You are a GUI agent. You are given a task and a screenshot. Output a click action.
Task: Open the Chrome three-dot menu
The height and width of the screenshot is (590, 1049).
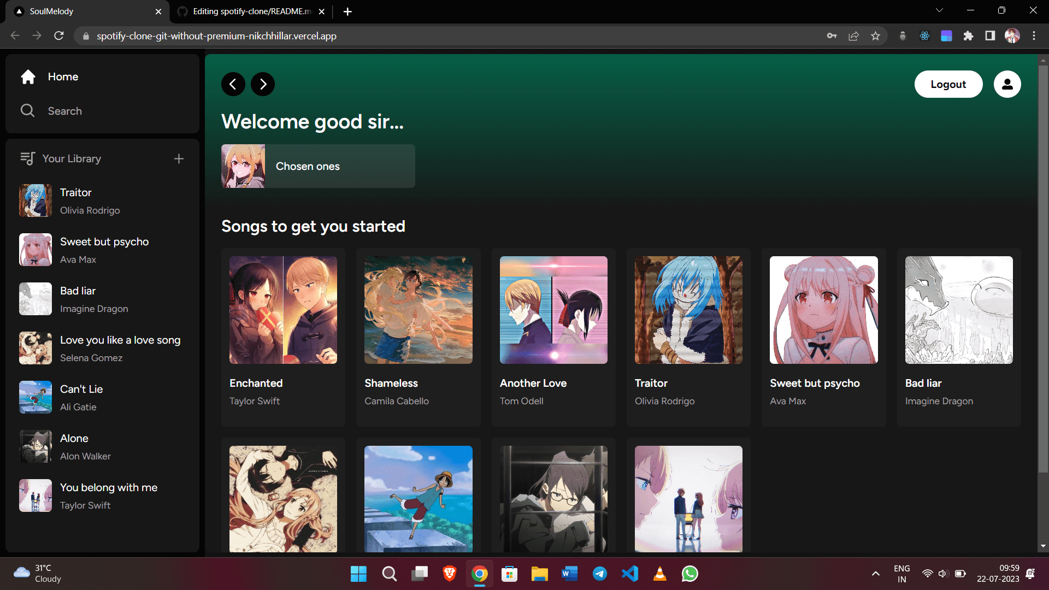[x=1034, y=36]
